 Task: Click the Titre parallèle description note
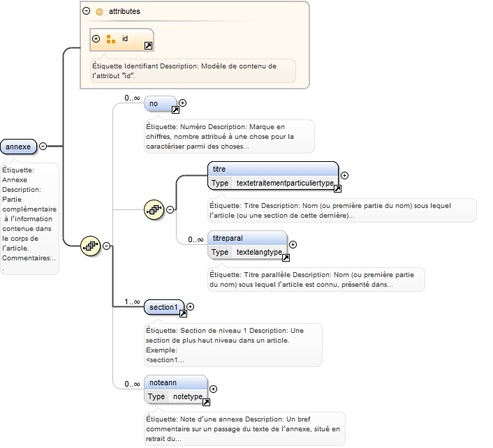pos(316,280)
